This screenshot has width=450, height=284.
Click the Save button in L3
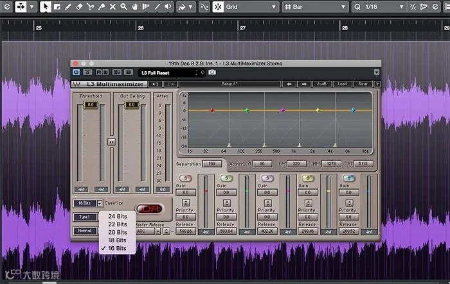pos(363,84)
